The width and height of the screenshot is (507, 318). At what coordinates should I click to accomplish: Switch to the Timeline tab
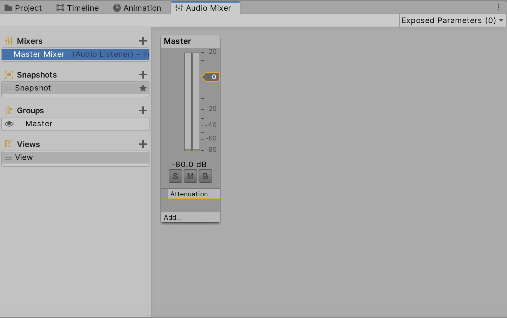point(77,7)
